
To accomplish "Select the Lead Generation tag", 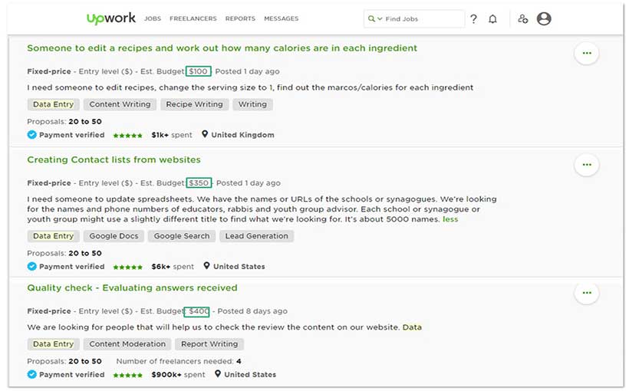I will pyautogui.click(x=257, y=236).
